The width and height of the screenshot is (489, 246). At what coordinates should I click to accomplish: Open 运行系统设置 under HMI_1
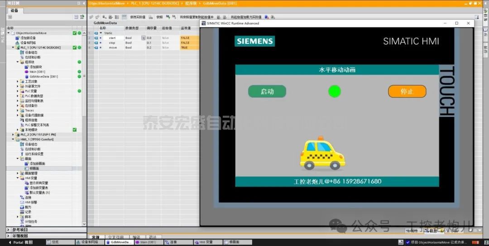(x=34, y=154)
